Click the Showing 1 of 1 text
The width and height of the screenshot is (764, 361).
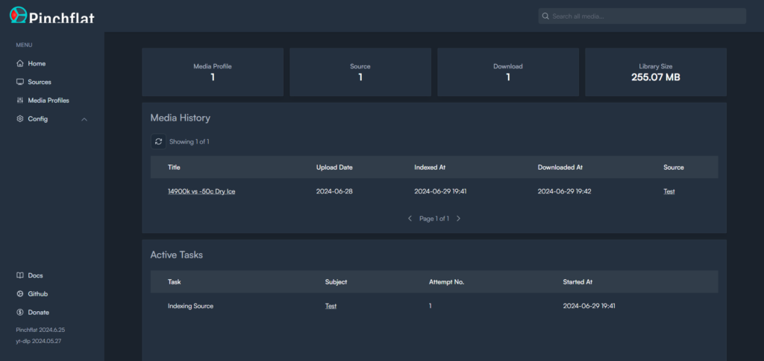coord(189,142)
